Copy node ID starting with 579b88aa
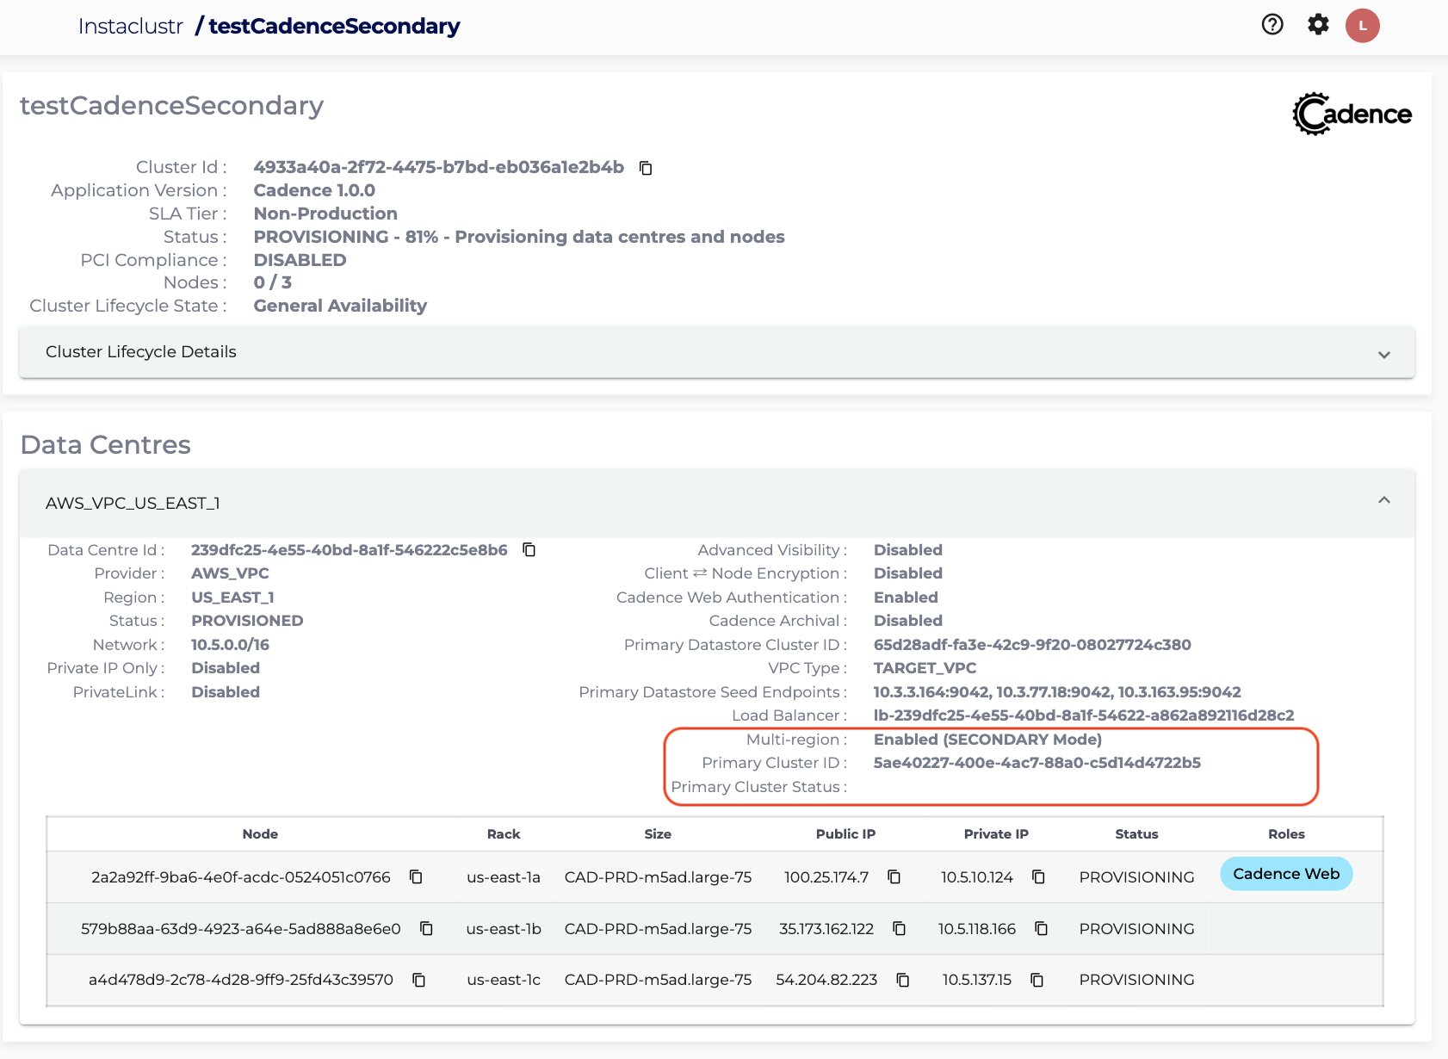This screenshot has width=1448, height=1059. click(426, 928)
